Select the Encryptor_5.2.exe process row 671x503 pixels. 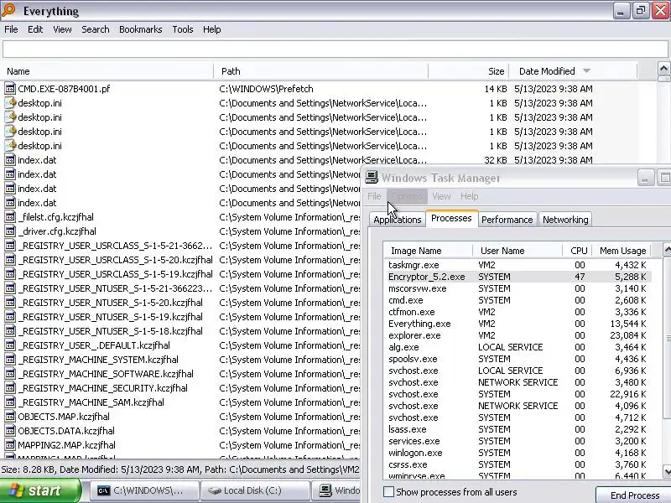(x=518, y=277)
